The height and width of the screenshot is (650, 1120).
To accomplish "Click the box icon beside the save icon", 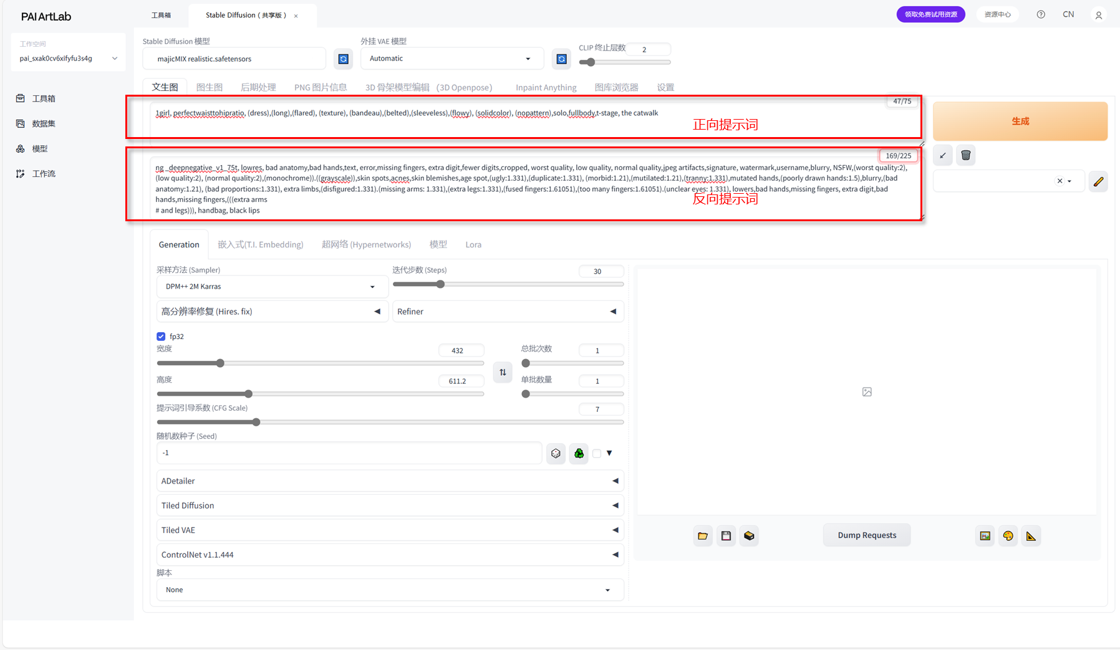I will point(749,535).
